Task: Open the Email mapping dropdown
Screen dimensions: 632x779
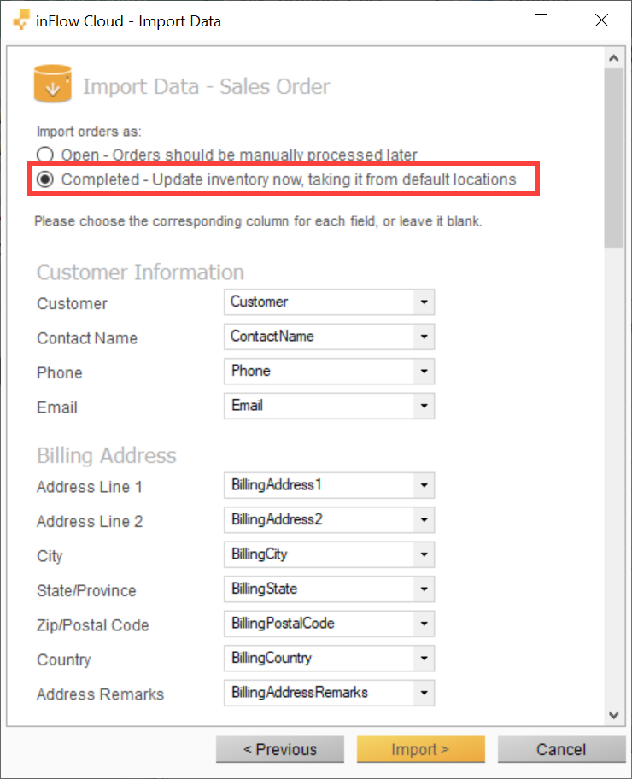Action: click(424, 406)
